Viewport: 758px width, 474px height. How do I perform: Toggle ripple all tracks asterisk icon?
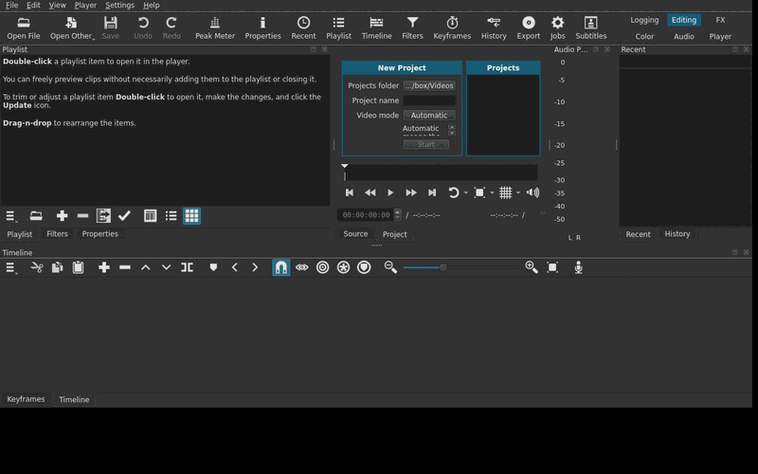343,267
